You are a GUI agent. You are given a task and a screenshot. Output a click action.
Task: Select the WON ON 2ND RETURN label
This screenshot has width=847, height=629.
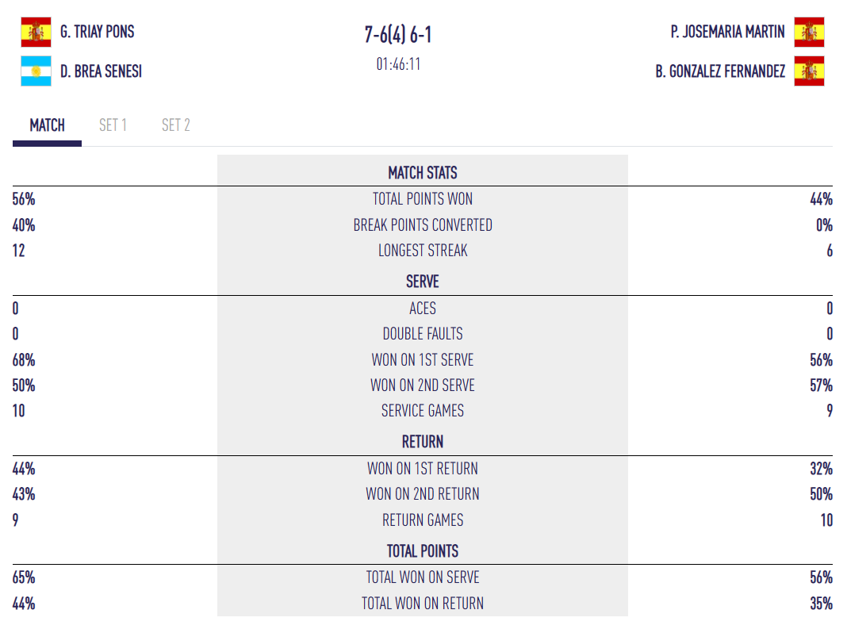(422, 494)
